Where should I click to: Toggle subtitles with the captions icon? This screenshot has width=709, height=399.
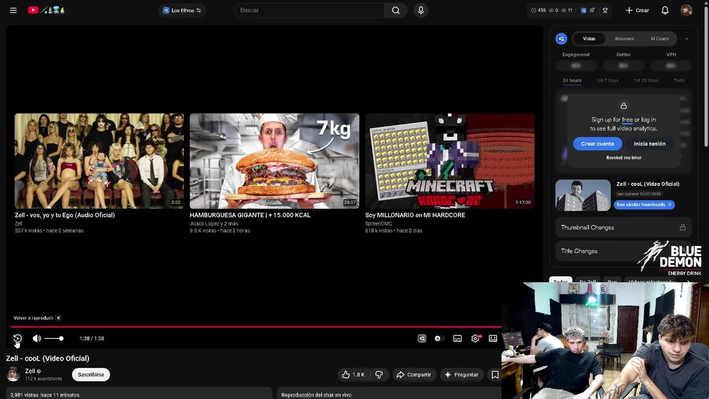coord(458,338)
